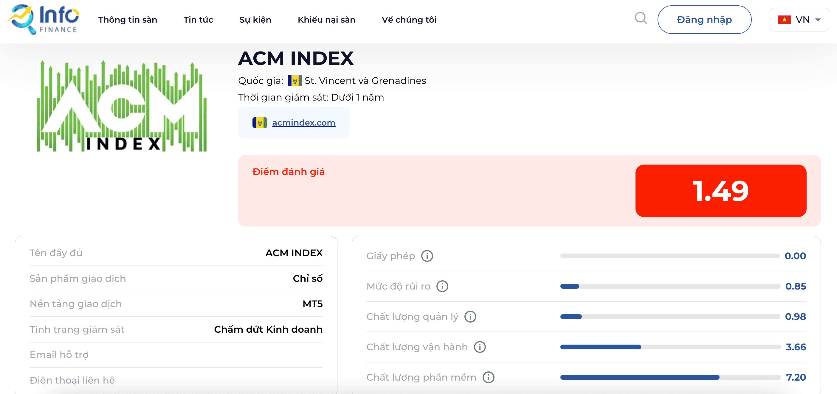
Task: Click the Giấy phép score bar
Action: tap(670, 256)
